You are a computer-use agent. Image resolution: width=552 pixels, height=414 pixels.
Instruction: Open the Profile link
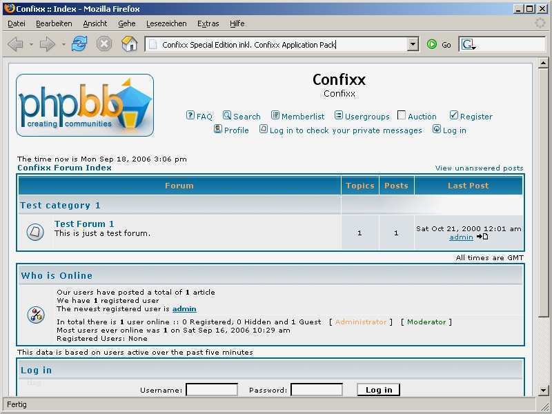pyautogui.click(x=236, y=130)
